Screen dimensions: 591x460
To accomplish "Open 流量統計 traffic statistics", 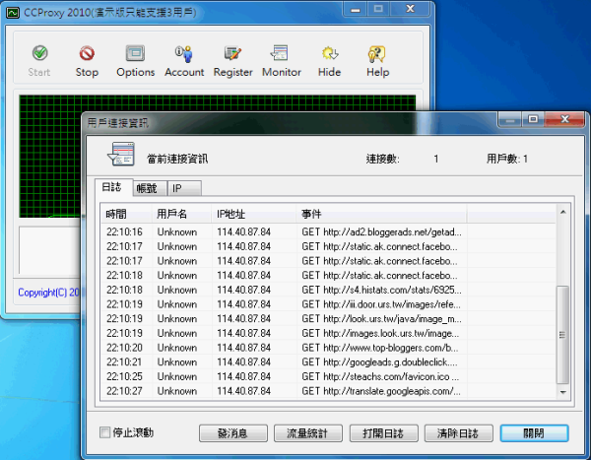I will (x=307, y=433).
